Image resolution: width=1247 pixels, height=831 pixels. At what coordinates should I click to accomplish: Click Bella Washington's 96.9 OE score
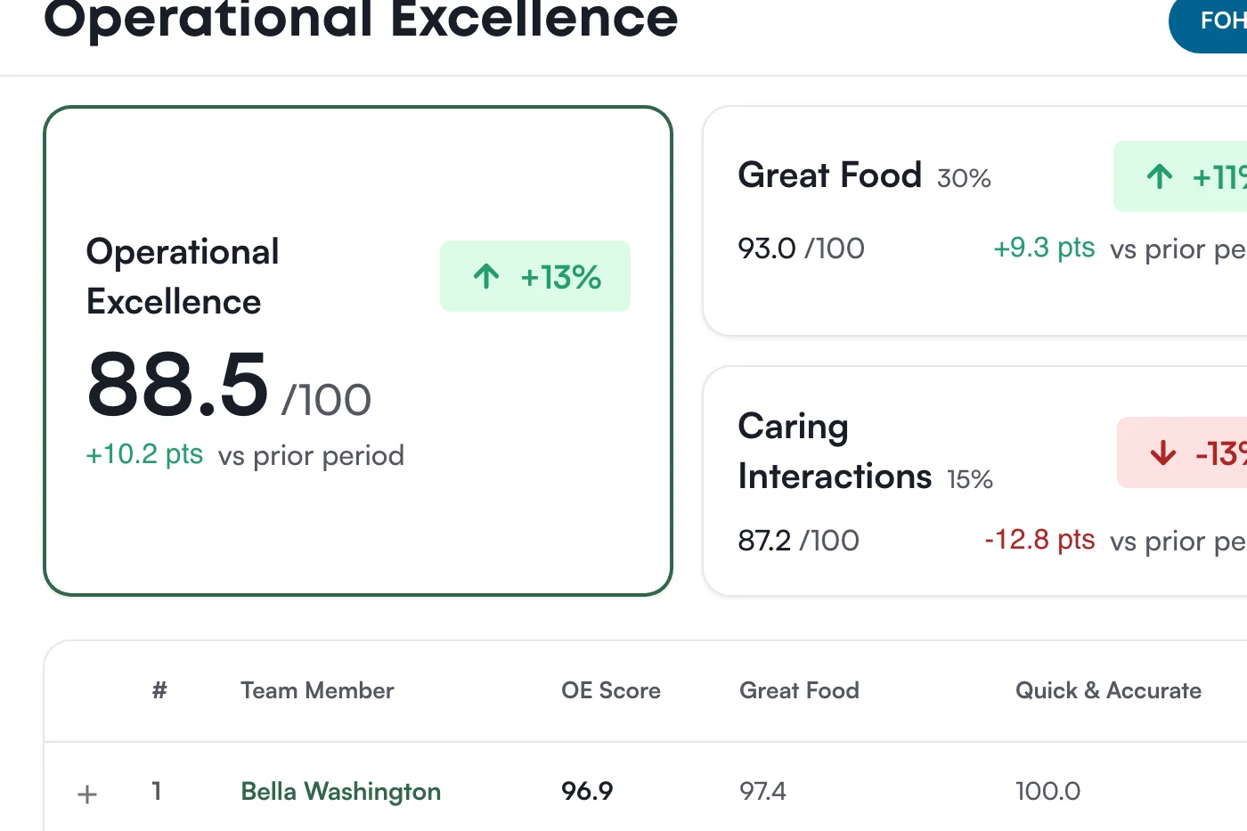[587, 791]
